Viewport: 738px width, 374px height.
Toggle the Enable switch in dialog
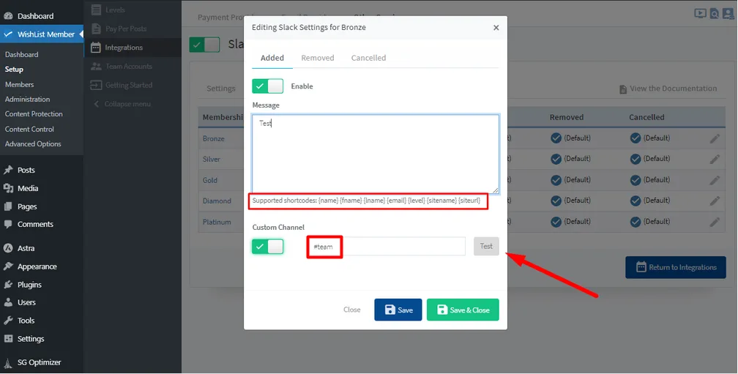(x=267, y=86)
